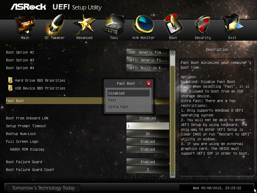
Task: Select the Fast Boot row label
Action: [x=15, y=101]
